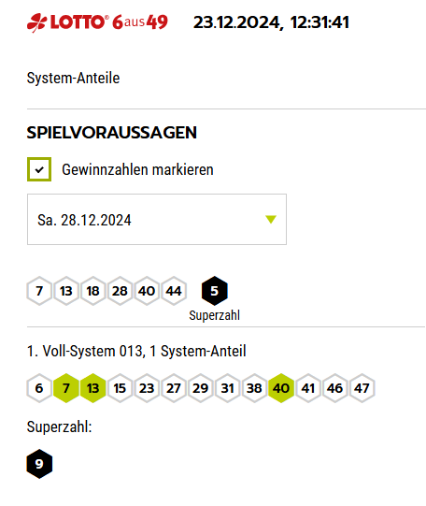
Task: Toggle the Gewinnzahlen markieren checkbox
Action: click(39, 169)
